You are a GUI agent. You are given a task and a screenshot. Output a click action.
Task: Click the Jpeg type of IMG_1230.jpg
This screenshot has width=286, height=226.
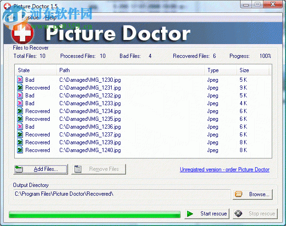[213, 80]
